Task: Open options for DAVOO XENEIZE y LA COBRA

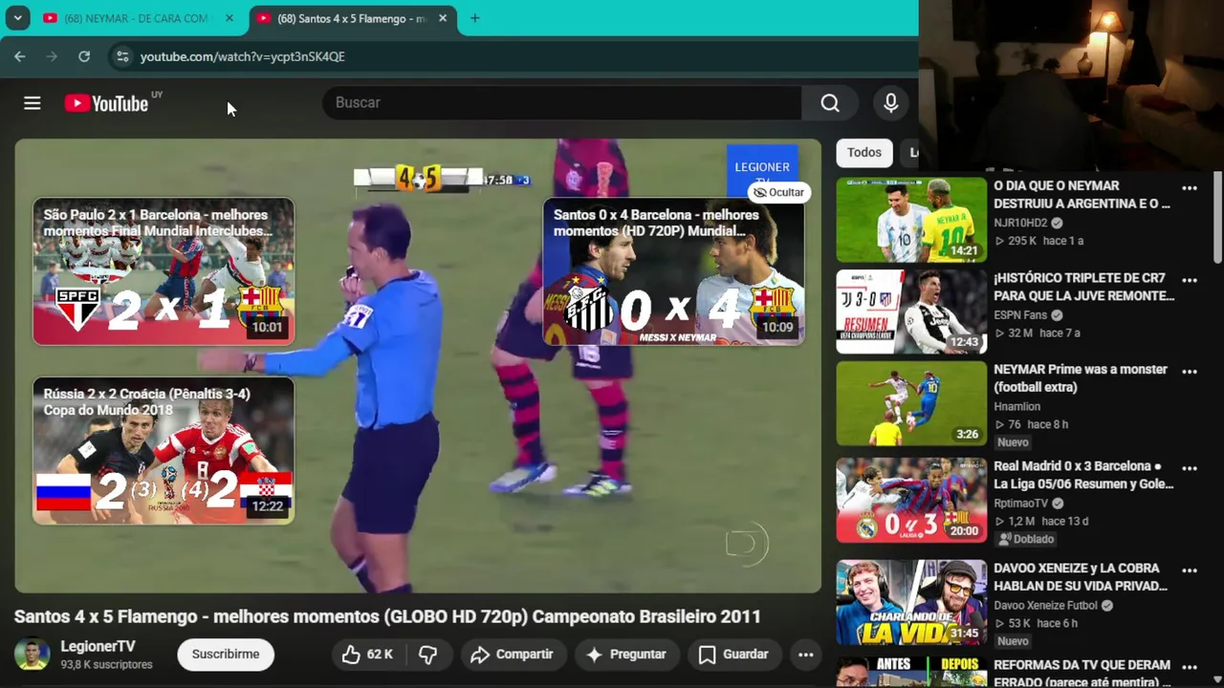Action: point(1190,570)
